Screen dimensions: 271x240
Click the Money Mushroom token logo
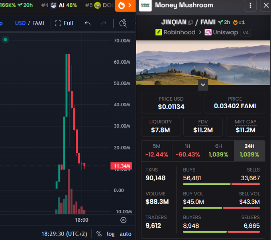point(145,5)
